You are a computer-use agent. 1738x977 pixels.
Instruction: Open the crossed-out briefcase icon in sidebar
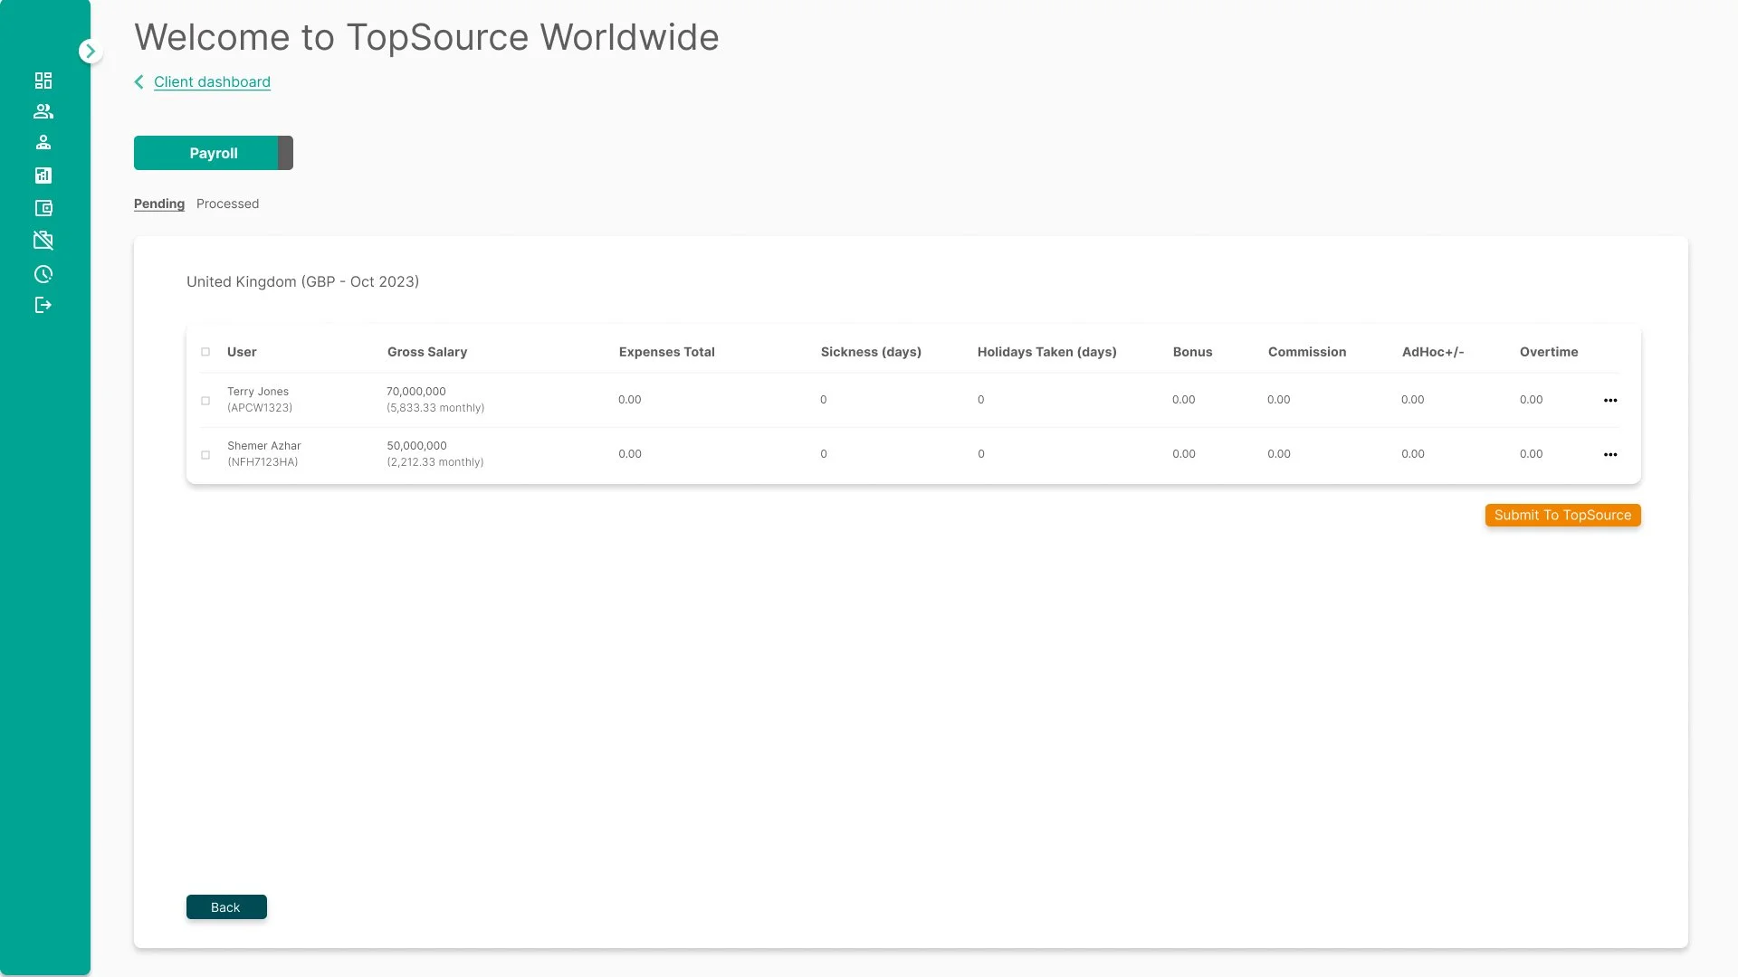[x=43, y=241]
